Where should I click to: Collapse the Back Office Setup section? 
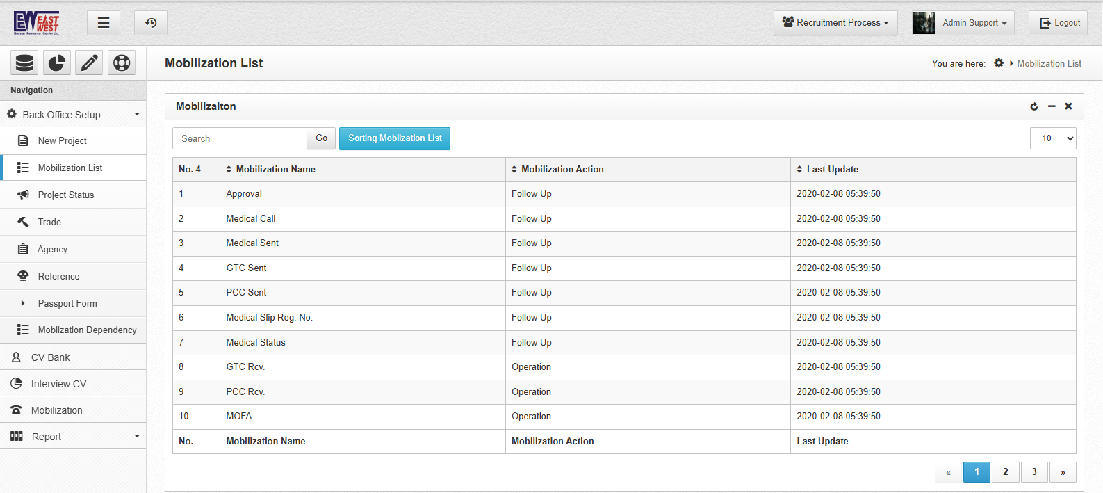pos(73,115)
